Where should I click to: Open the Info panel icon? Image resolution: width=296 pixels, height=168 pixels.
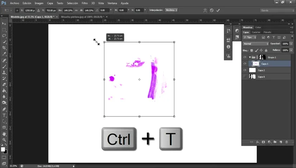[228, 47]
